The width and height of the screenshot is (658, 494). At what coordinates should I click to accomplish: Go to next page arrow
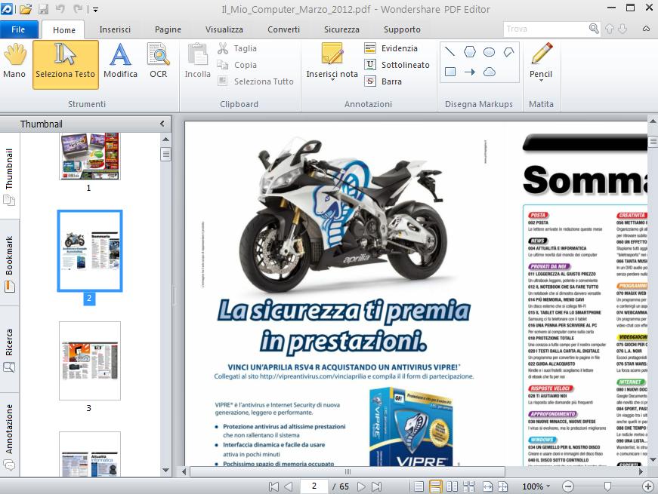[x=361, y=486]
